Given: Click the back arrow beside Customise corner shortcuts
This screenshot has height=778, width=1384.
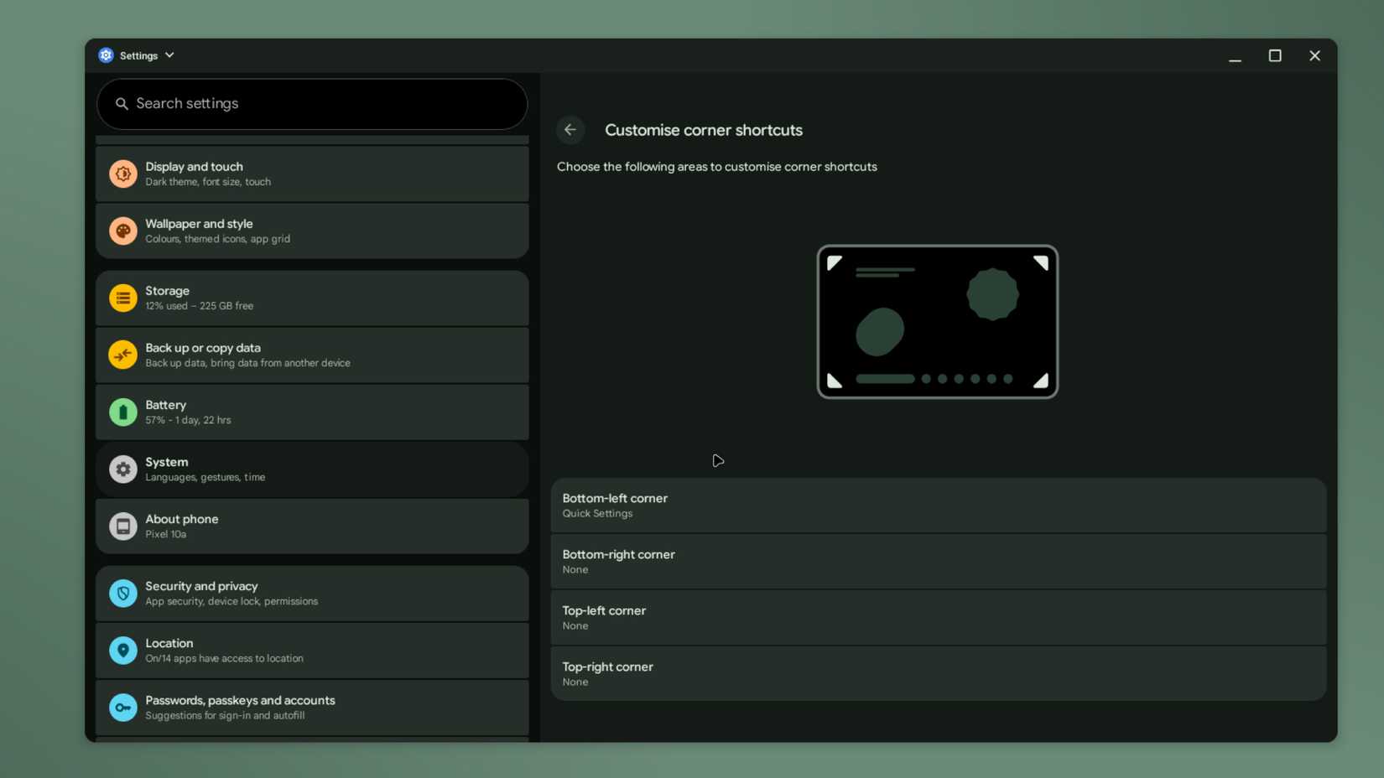Looking at the screenshot, I should (570, 130).
